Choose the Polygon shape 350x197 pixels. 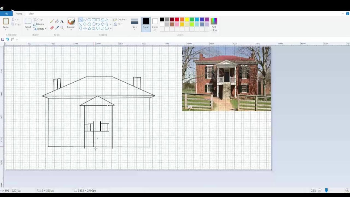click(102, 20)
